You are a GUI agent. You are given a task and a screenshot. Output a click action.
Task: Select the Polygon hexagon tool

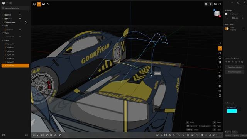[x=220, y=58]
